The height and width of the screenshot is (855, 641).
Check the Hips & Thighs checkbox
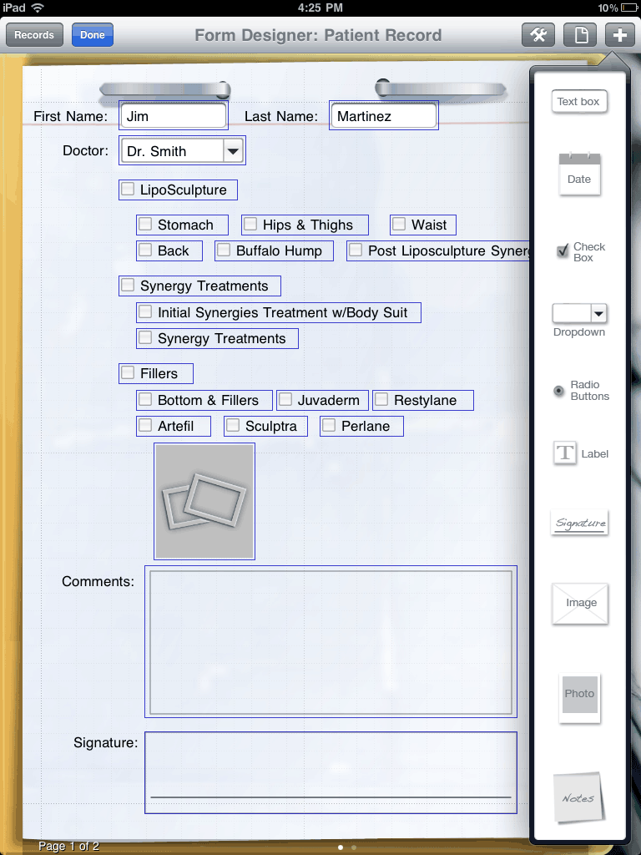[x=250, y=224]
